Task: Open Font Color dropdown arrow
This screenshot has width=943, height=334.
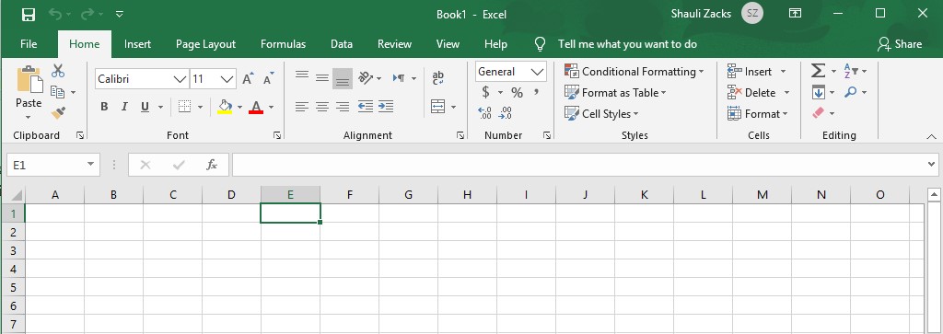Action: 271,108
